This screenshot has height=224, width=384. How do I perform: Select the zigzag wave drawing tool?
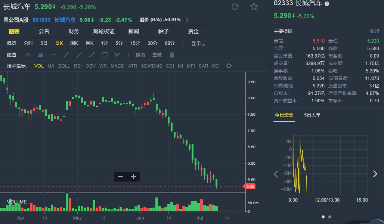pyautogui.click(x=28, y=55)
